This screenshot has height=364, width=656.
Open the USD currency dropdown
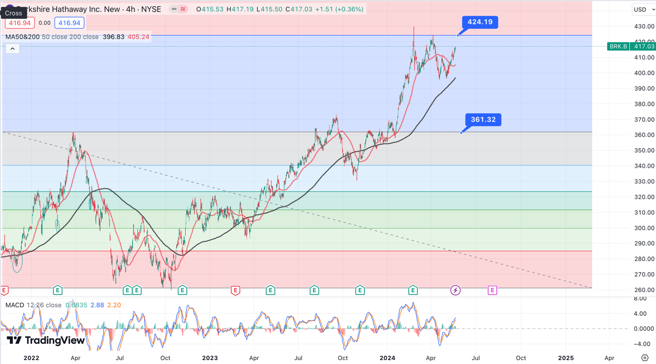pyautogui.click(x=643, y=9)
